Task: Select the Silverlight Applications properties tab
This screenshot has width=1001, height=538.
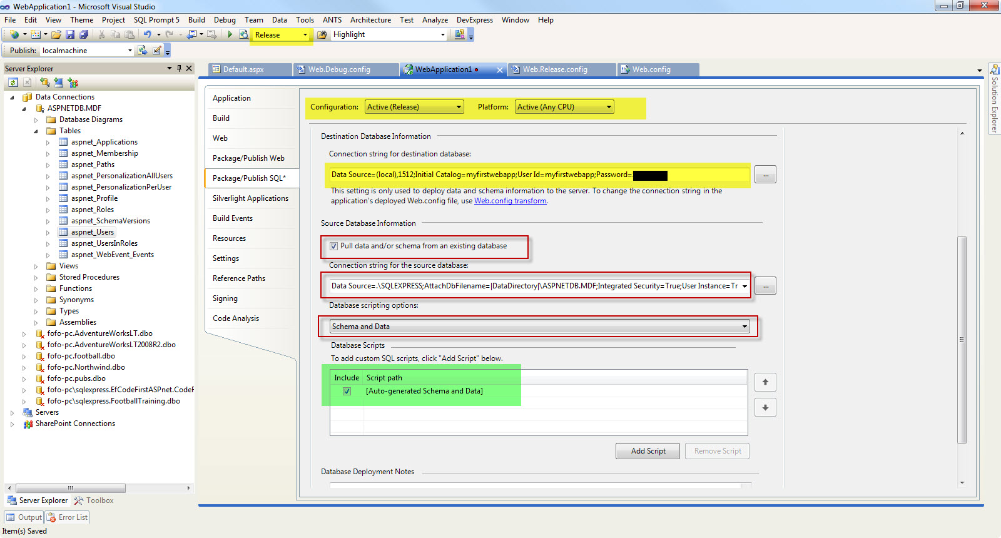Action: coord(250,198)
